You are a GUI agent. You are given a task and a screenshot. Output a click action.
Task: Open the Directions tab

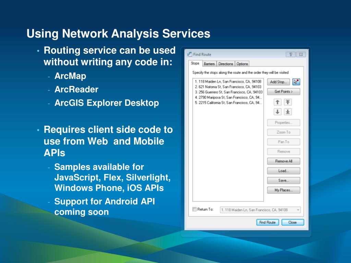226,64
